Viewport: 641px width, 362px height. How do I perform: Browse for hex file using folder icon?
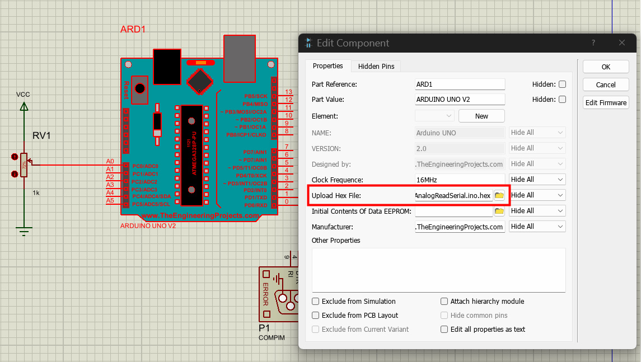point(499,195)
